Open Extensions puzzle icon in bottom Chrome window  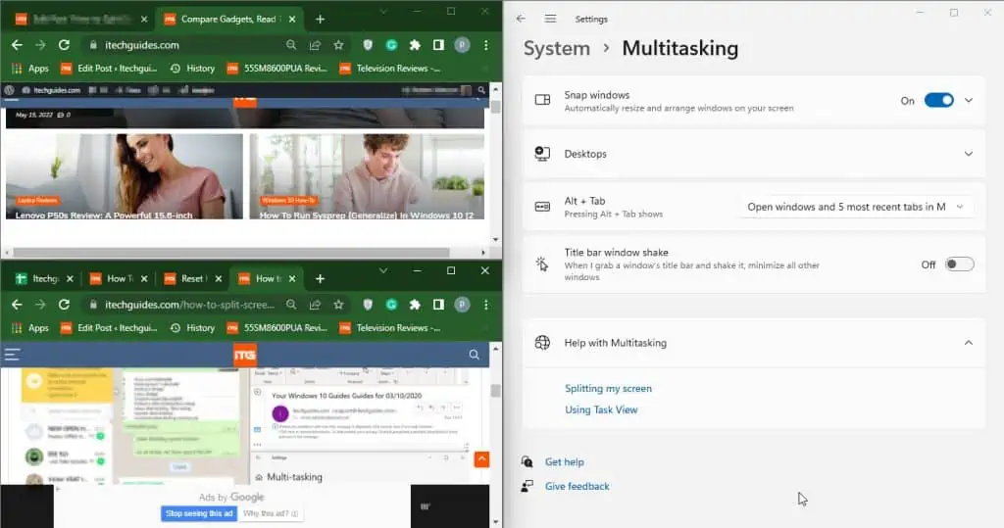tap(415, 305)
